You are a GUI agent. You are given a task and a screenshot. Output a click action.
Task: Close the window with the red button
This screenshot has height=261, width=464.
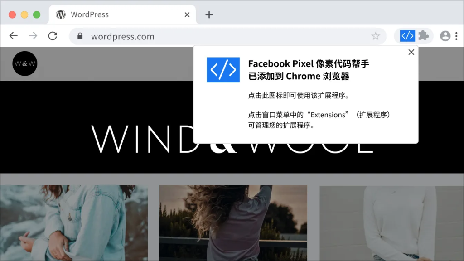click(12, 14)
